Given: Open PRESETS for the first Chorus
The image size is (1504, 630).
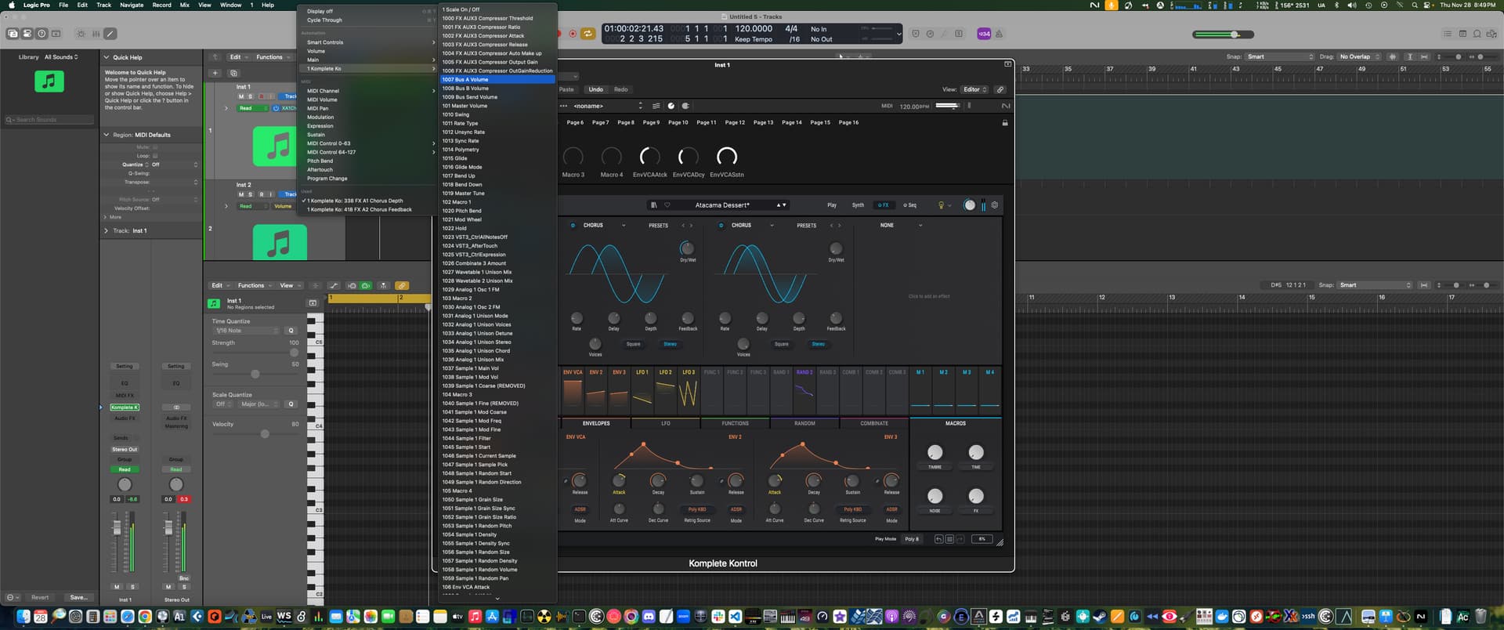Looking at the screenshot, I should point(658,226).
